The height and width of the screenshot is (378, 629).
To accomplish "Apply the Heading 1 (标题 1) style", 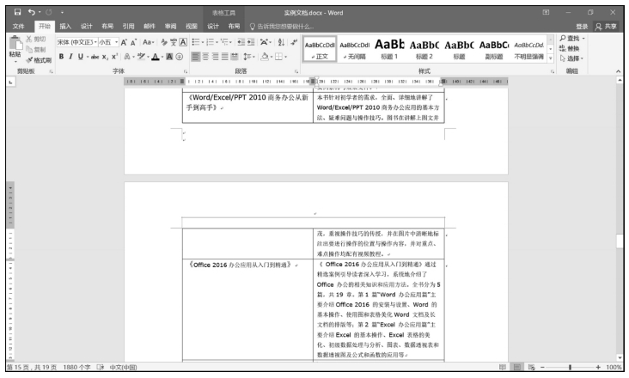I will [x=389, y=49].
